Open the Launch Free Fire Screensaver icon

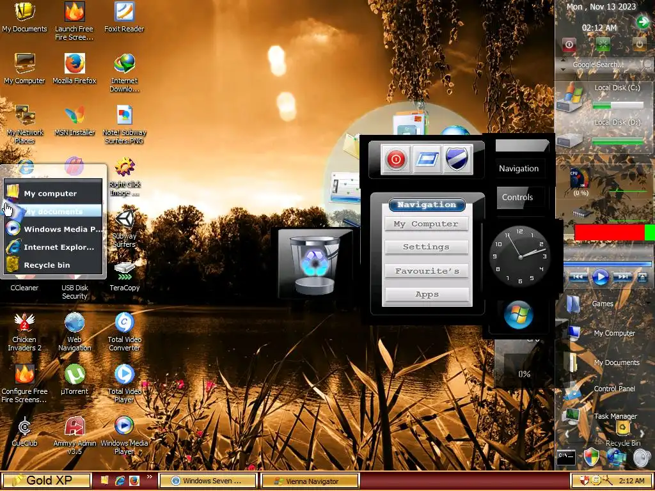coord(74,21)
